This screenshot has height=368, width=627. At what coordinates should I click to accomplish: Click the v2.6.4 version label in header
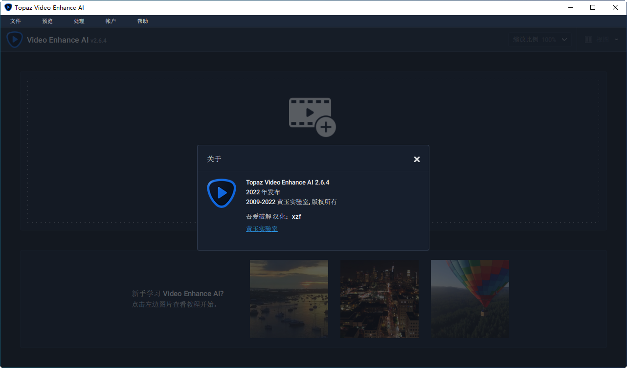coord(98,41)
